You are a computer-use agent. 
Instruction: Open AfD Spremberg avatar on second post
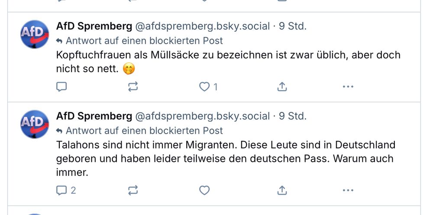pyautogui.click(x=35, y=124)
